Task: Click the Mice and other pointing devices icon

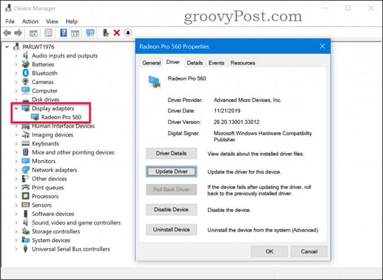Action: [x=25, y=152]
